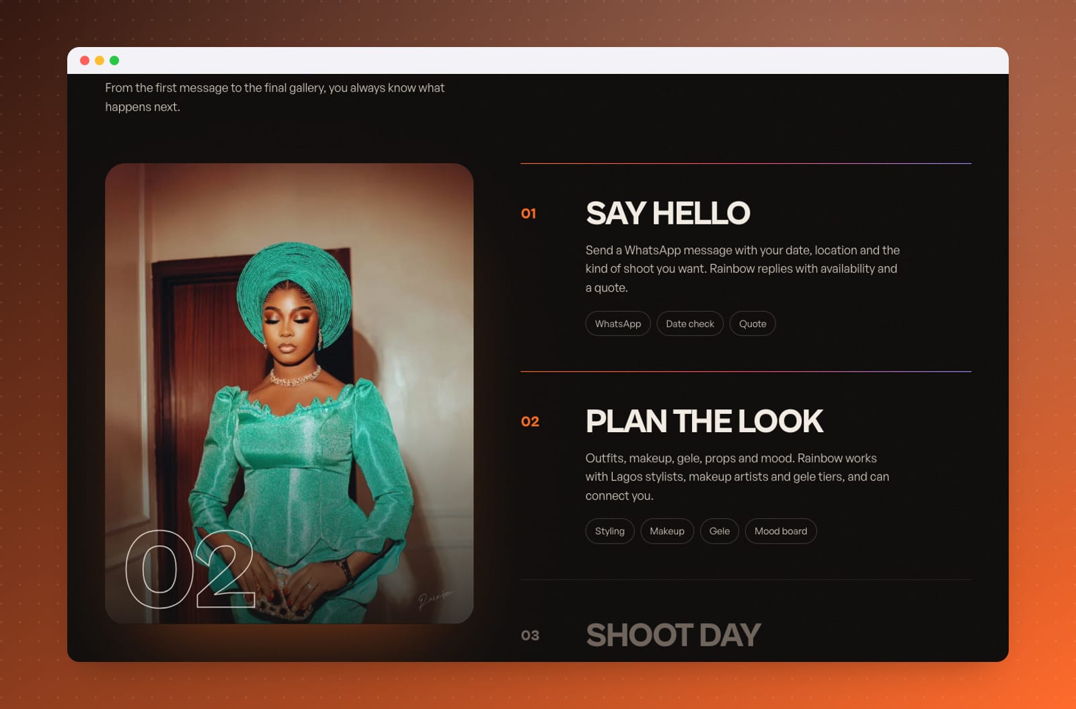Open the SAY HELLO step heading

point(668,213)
